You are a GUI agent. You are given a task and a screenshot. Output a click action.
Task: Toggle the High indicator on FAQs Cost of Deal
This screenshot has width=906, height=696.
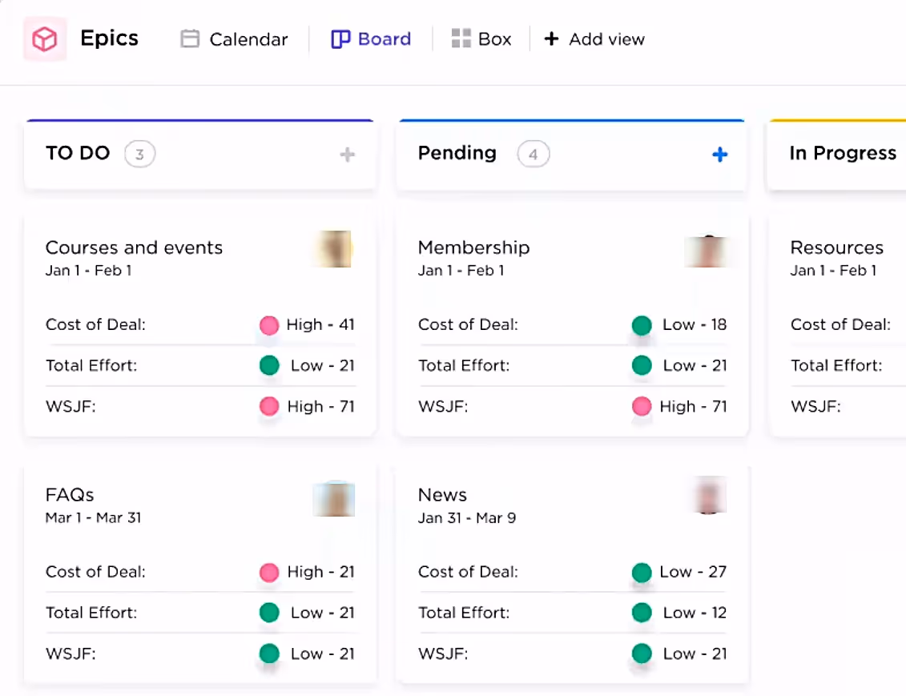point(269,572)
